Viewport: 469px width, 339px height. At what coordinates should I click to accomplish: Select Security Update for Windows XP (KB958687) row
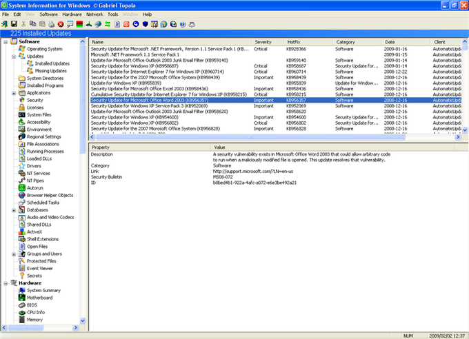276,66
